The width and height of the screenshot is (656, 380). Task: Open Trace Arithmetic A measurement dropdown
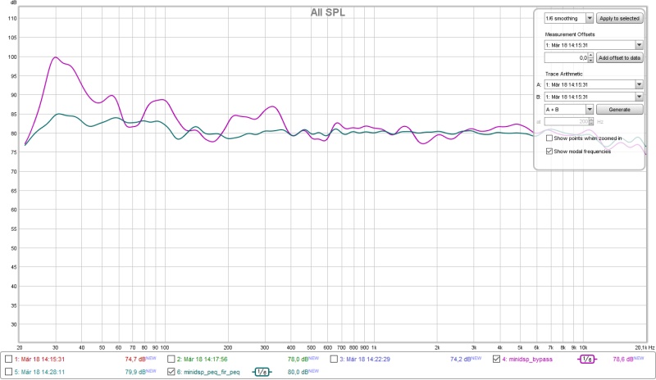pyautogui.click(x=639, y=84)
